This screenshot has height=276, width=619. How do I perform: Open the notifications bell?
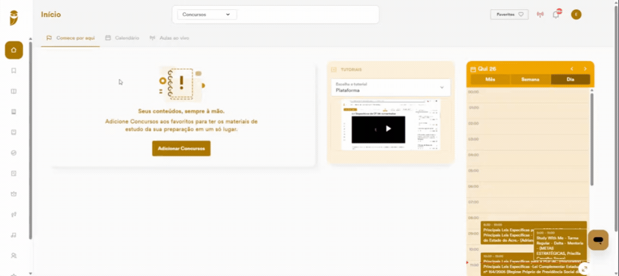(x=556, y=15)
